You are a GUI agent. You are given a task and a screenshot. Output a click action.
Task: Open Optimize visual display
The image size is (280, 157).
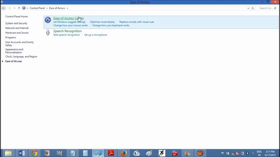(x=102, y=22)
